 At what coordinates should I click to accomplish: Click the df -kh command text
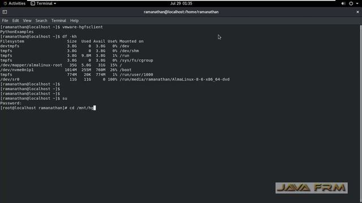coord(69,37)
